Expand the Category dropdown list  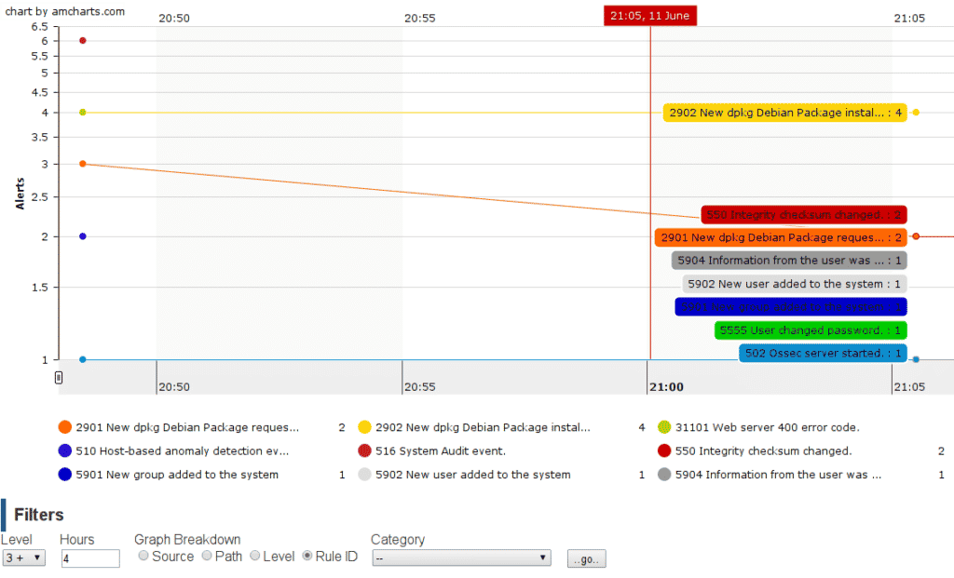(x=462, y=558)
